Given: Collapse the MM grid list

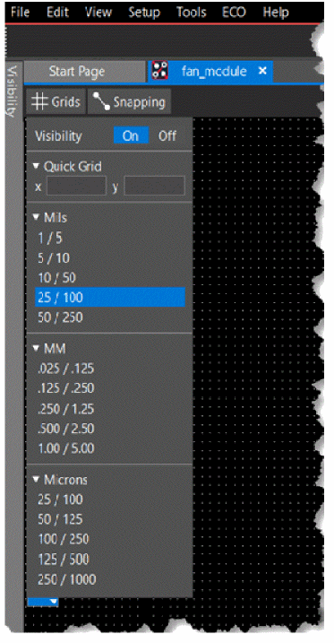Looking at the screenshot, I should pos(37,349).
